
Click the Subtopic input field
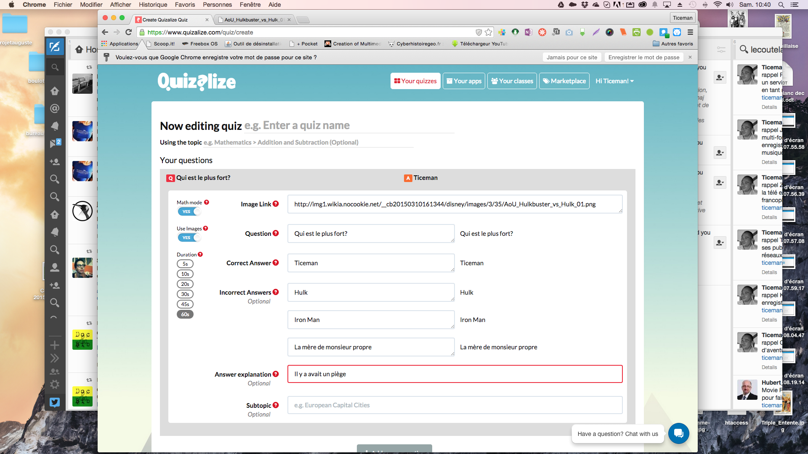pos(454,405)
